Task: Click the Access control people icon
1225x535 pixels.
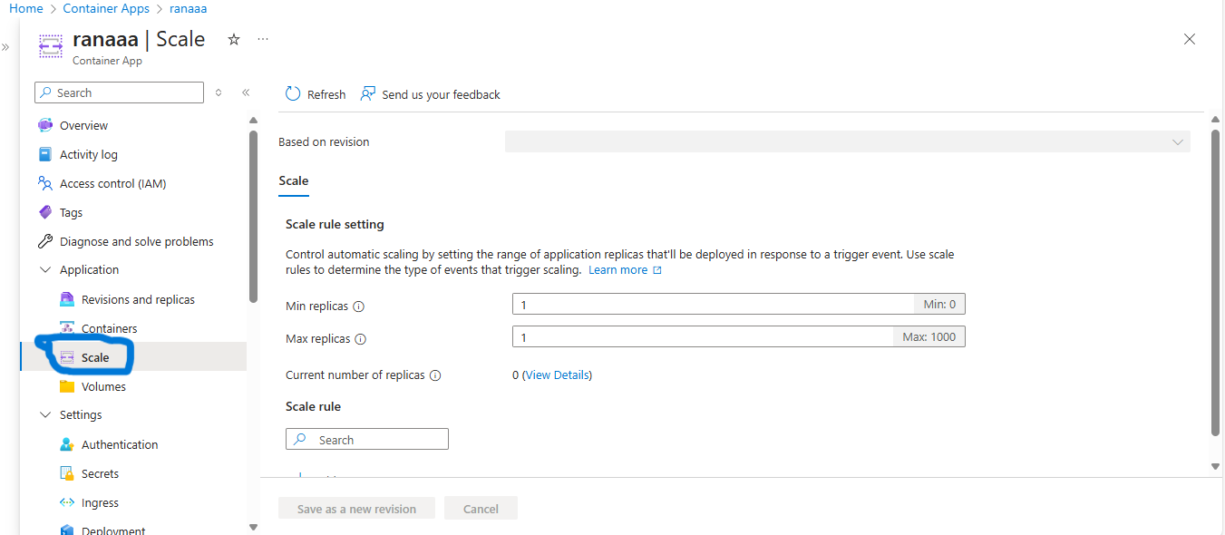Action: tap(45, 183)
